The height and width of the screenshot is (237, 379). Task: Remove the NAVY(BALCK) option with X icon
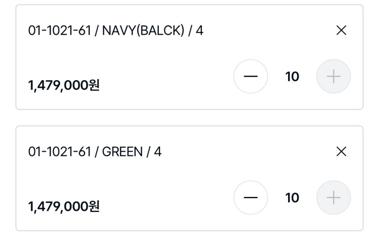point(341,31)
